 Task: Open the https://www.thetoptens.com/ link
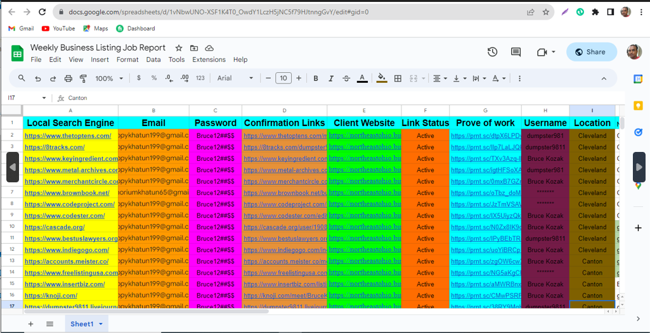[x=68, y=135]
